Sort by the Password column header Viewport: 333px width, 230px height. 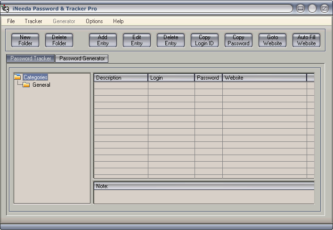[208, 78]
